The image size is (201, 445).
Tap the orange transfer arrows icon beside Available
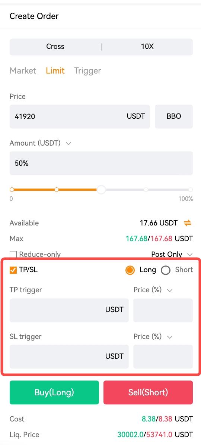187,223
